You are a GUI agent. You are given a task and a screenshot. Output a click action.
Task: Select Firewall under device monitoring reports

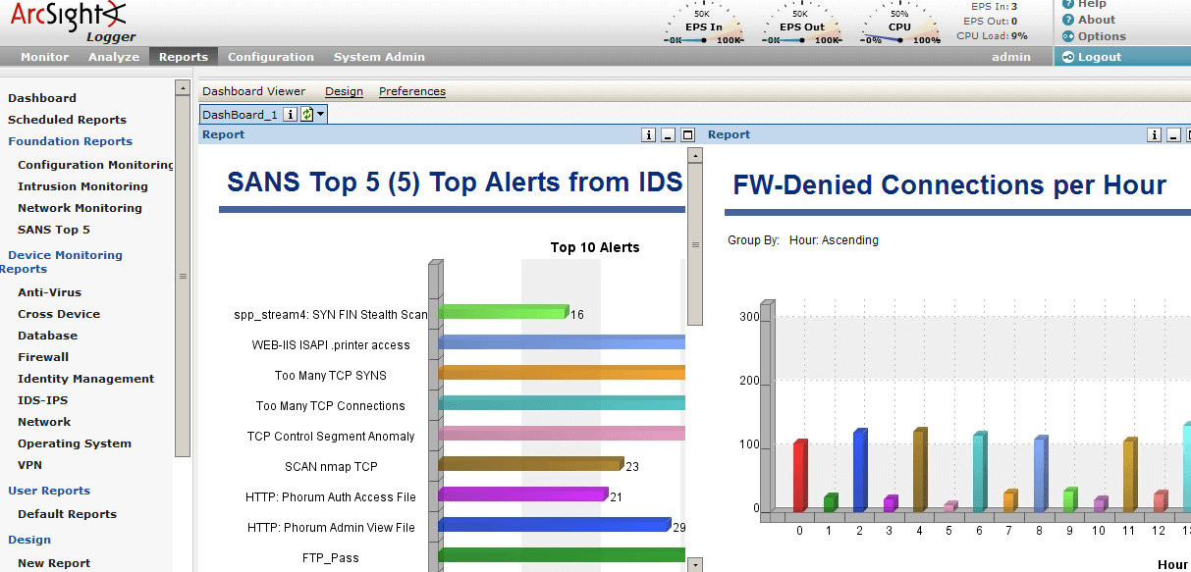coord(43,357)
